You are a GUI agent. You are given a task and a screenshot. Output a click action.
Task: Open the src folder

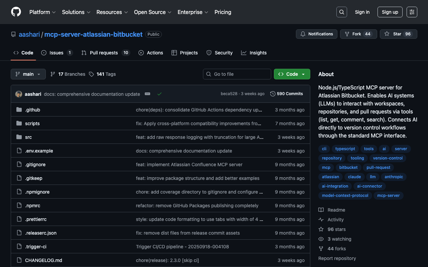pyautogui.click(x=28, y=137)
